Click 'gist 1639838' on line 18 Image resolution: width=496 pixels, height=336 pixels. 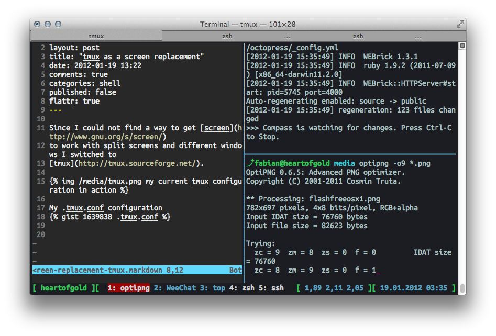click(86, 217)
